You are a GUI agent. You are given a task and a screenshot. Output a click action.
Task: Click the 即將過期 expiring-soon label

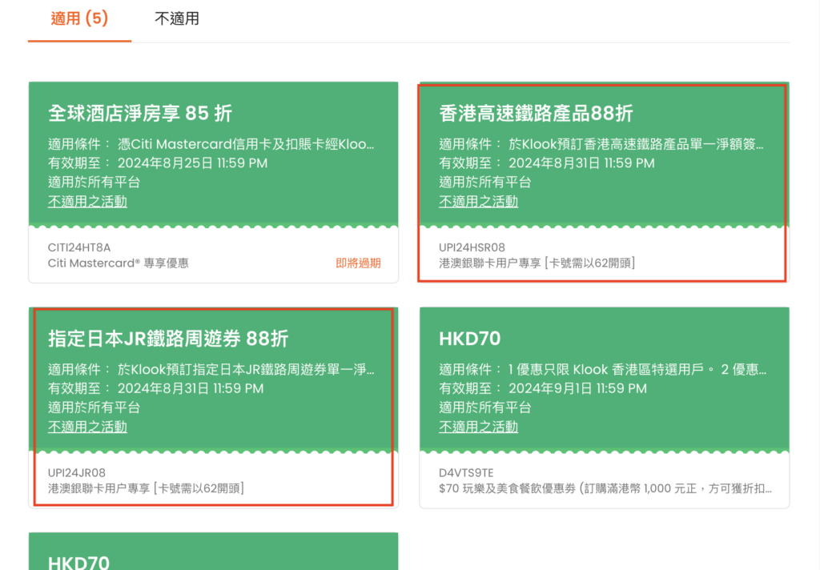pyautogui.click(x=358, y=263)
